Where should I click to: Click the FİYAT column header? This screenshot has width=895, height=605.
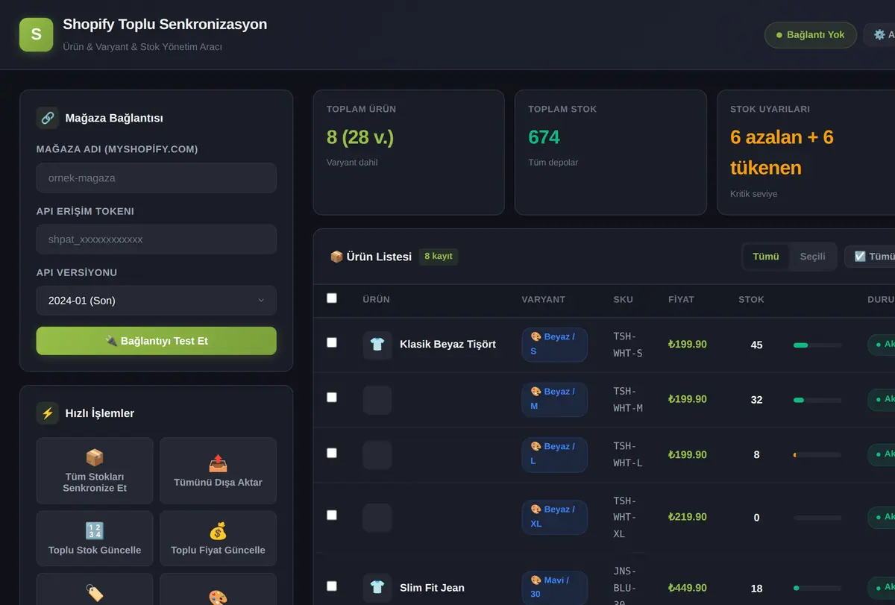click(681, 299)
